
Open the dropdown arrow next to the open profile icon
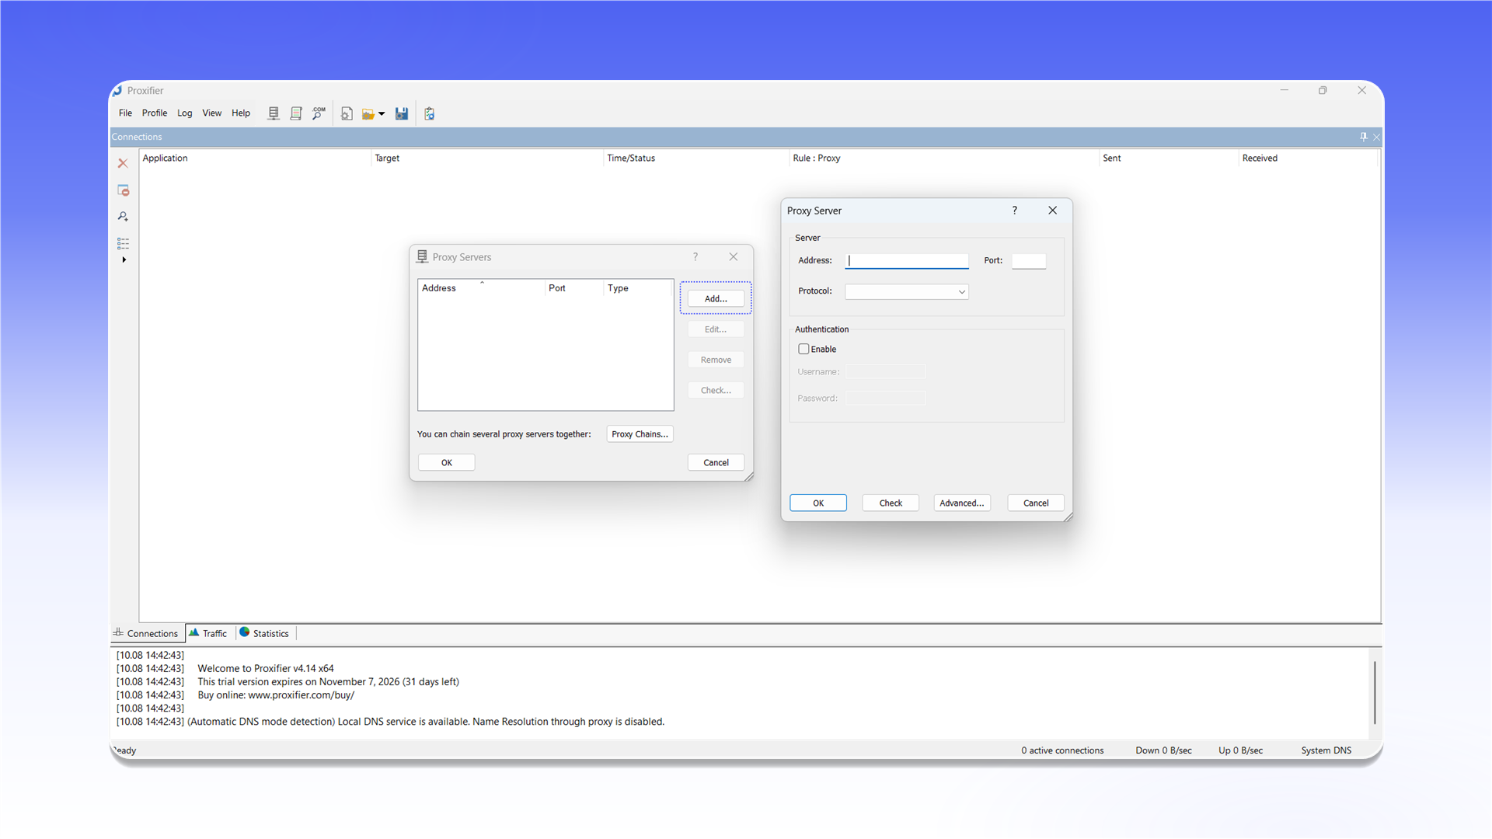point(382,114)
